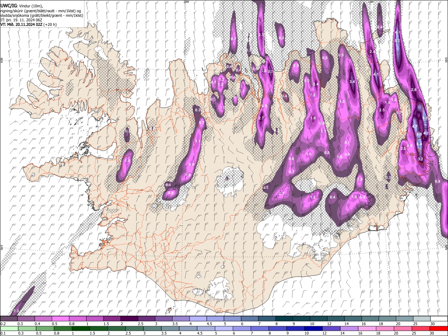This screenshot has width=448, height=336.
Task: Pick the dark blue 10 mm rain swatch
Action: (313, 328)
